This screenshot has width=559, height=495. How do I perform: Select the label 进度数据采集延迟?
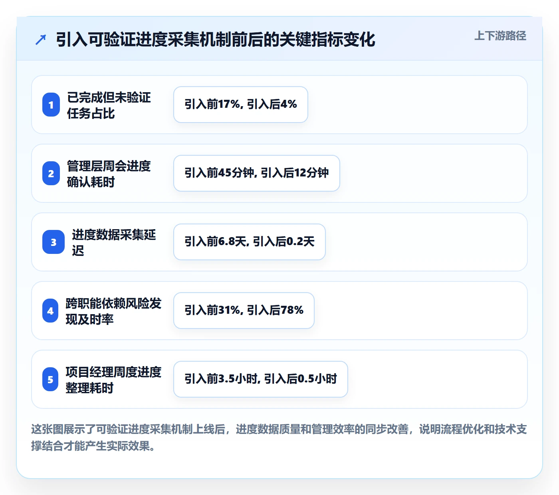point(114,242)
